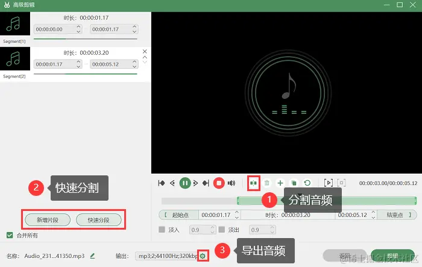This screenshot has width=422, height=267.
Task: Click the 00:00:03.00/00:00:05.12 time readout
Action: coord(388,183)
